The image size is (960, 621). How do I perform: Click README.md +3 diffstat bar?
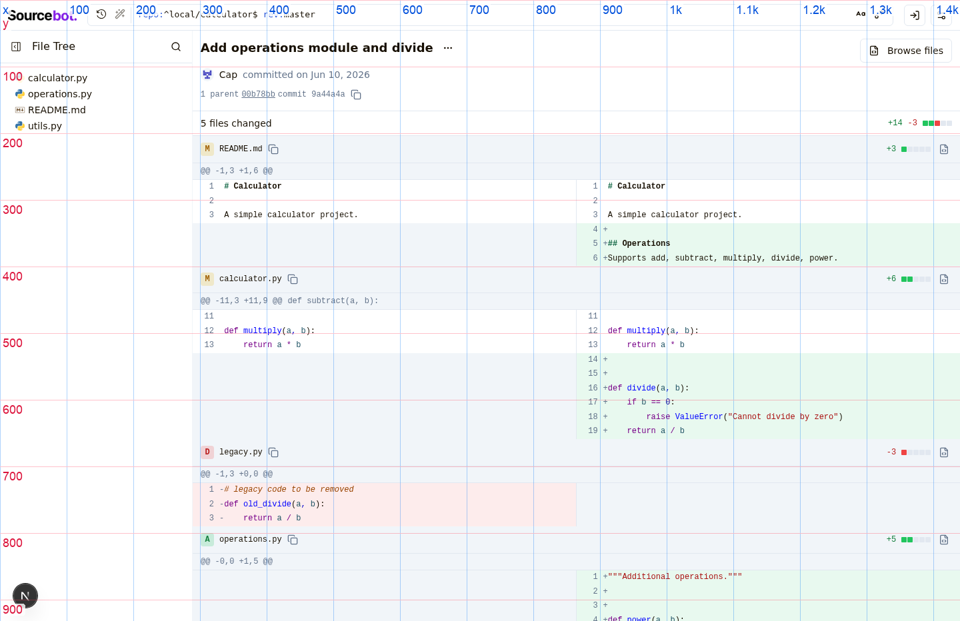[916, 149]
